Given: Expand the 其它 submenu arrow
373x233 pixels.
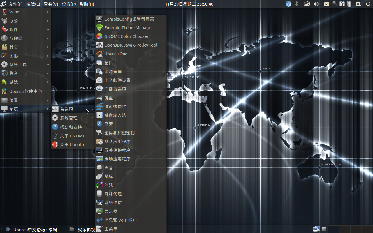Looking at the screenshot, I should click(48, 47).
